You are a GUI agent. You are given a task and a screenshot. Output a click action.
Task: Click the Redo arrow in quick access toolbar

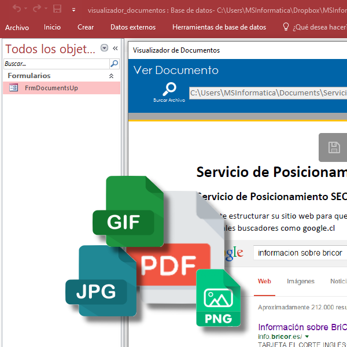37,9
